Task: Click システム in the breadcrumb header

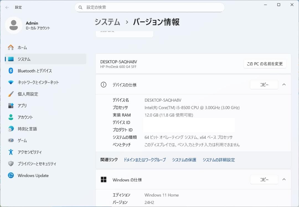Action: [107, 22]
